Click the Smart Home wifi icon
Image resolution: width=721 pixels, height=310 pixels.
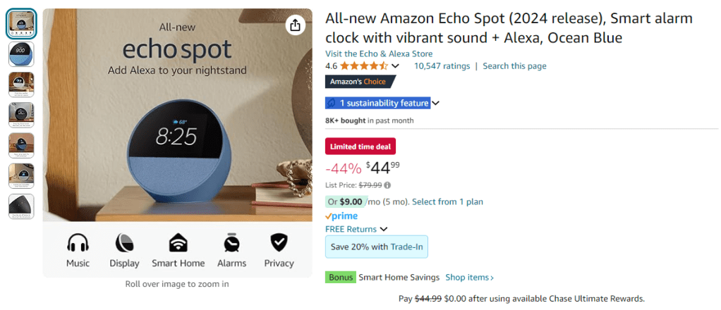178,243
